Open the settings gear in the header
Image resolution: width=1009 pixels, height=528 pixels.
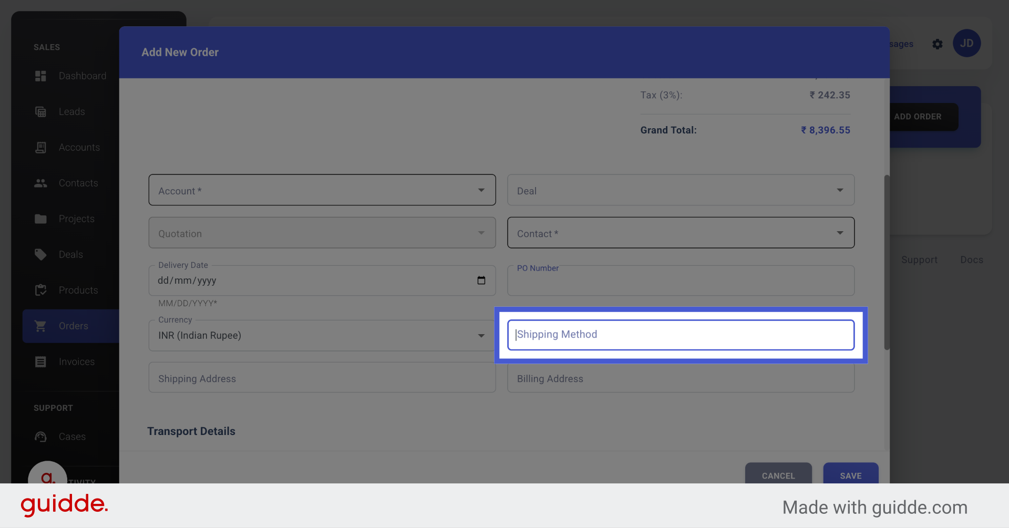point(938,44)
